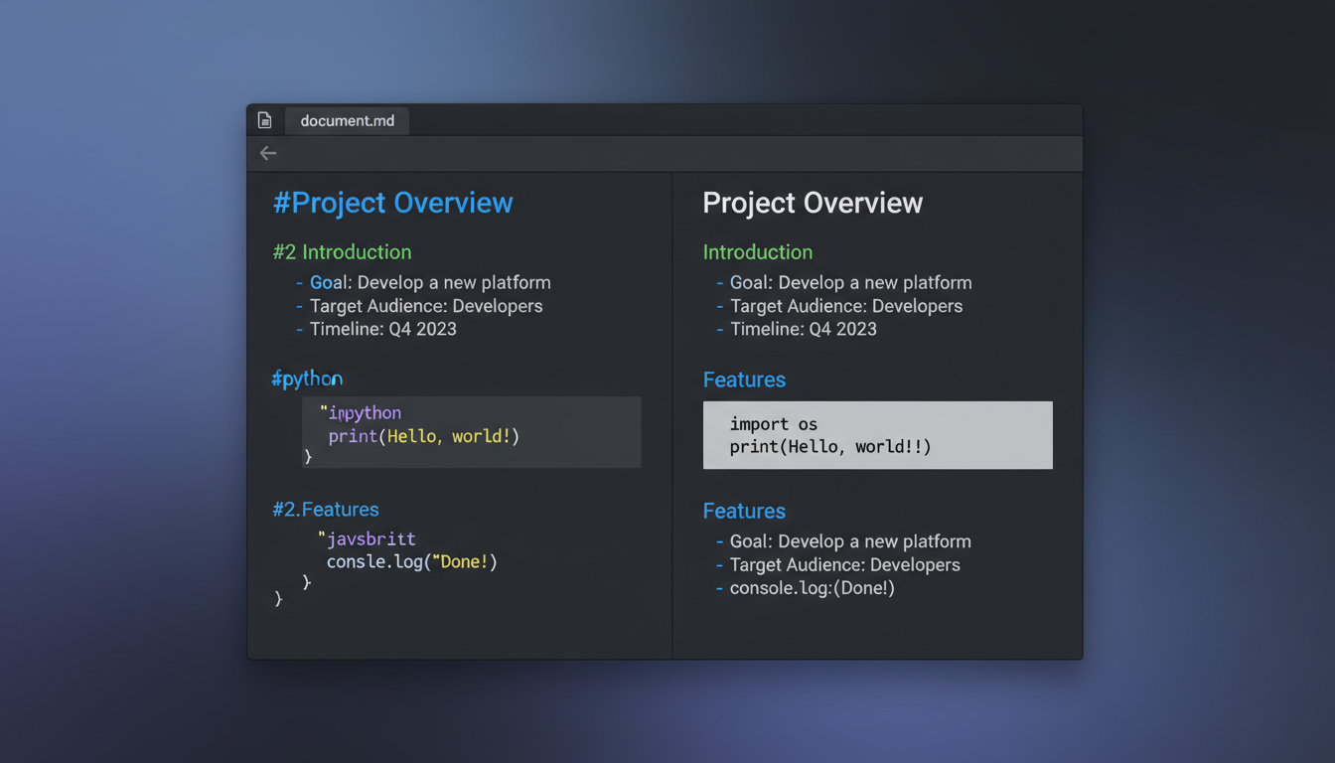The height and width of the screenshot is (763, 1335).
Task: Click the first Features heading in the preview
Action: [744, 380]
